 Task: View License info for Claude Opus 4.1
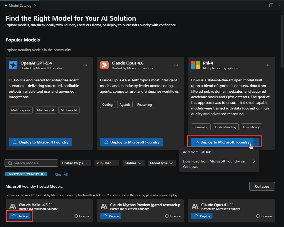[264, 216]
